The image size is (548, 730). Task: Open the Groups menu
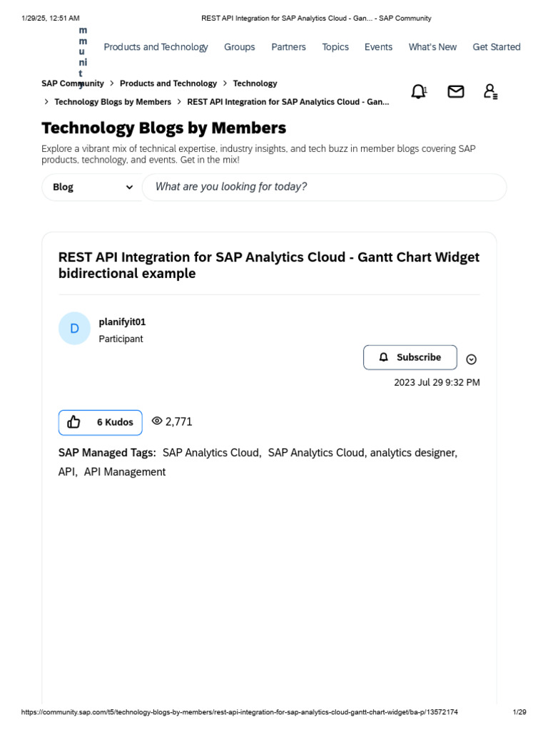click(239, 47)
